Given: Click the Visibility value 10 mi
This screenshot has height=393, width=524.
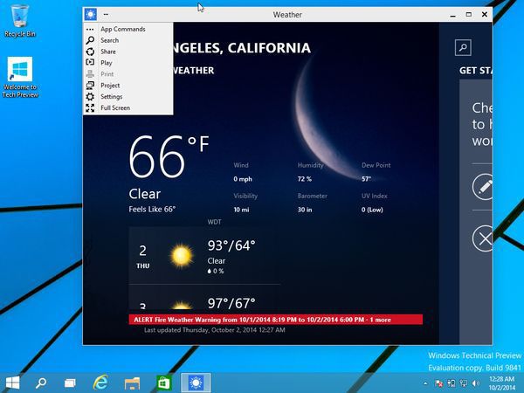Looking at the screenshot, I should click(x=241, y=210).
